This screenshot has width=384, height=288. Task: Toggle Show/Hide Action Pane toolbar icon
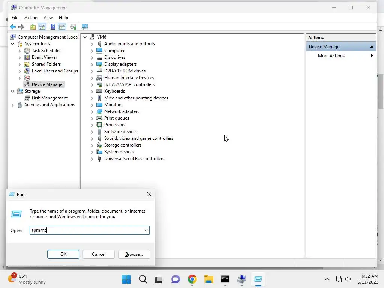click(x=62, y=27)
